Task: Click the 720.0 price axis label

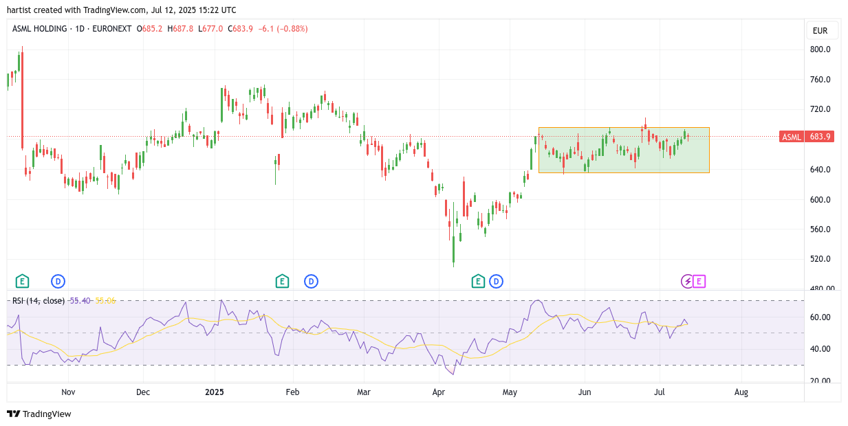Action: (x=820, y=109)
